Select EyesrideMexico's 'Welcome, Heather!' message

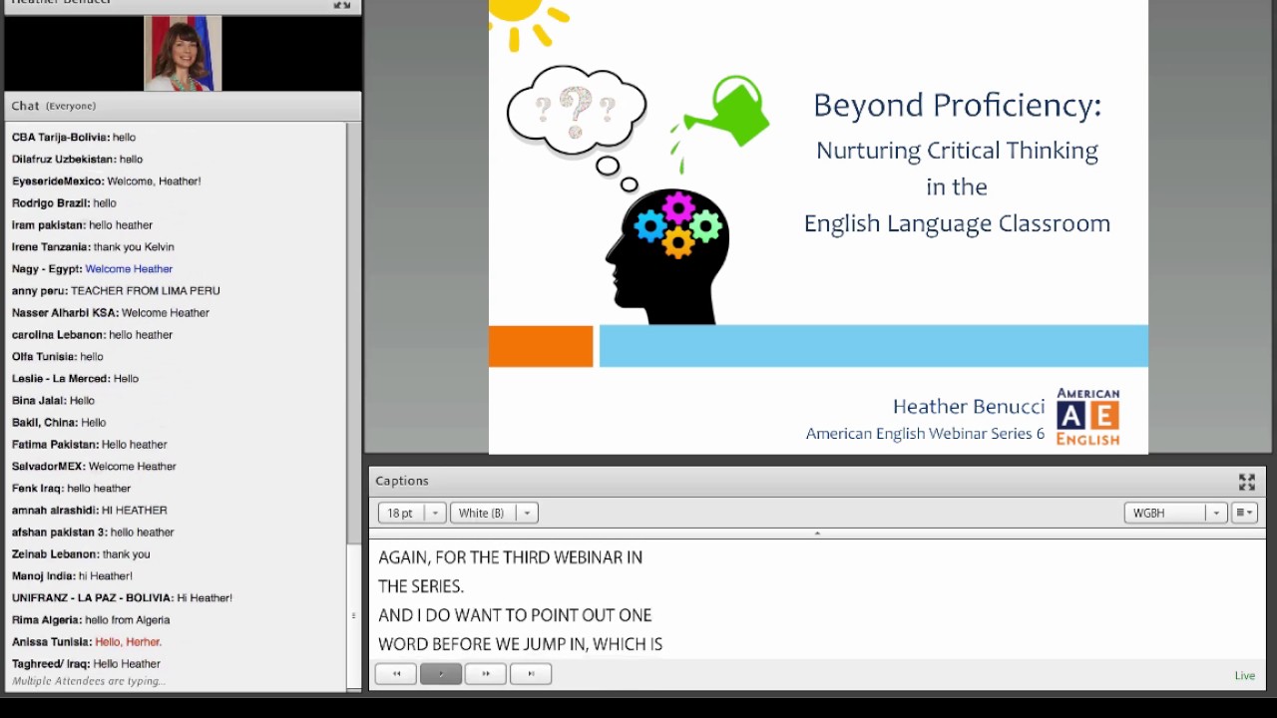[x=107, y=181]
